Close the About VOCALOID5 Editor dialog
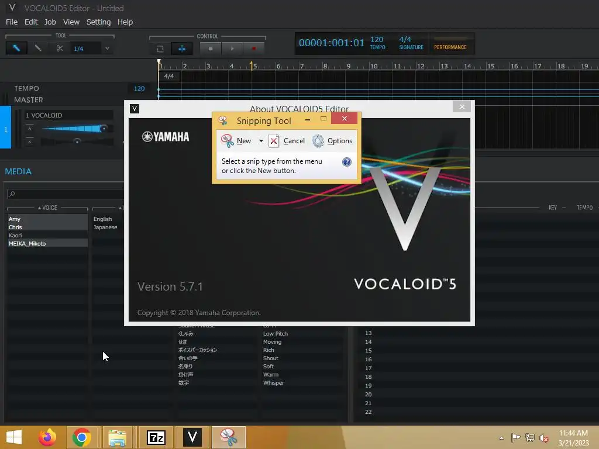This screenshot has width=599, height=449. tap(462, 107)
